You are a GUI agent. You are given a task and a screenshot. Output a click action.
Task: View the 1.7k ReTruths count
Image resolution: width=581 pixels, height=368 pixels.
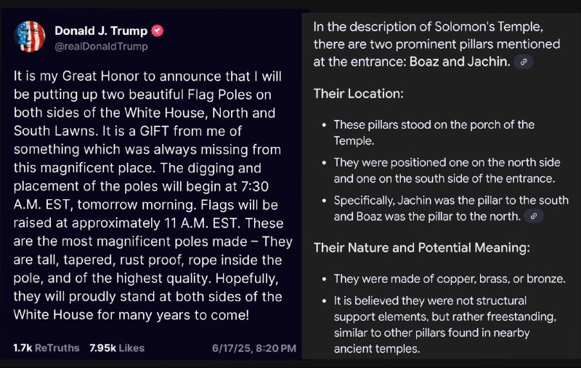pyautogui.click(x=46, y=348)
